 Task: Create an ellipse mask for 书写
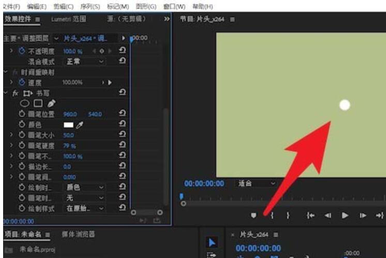[24, 103]
